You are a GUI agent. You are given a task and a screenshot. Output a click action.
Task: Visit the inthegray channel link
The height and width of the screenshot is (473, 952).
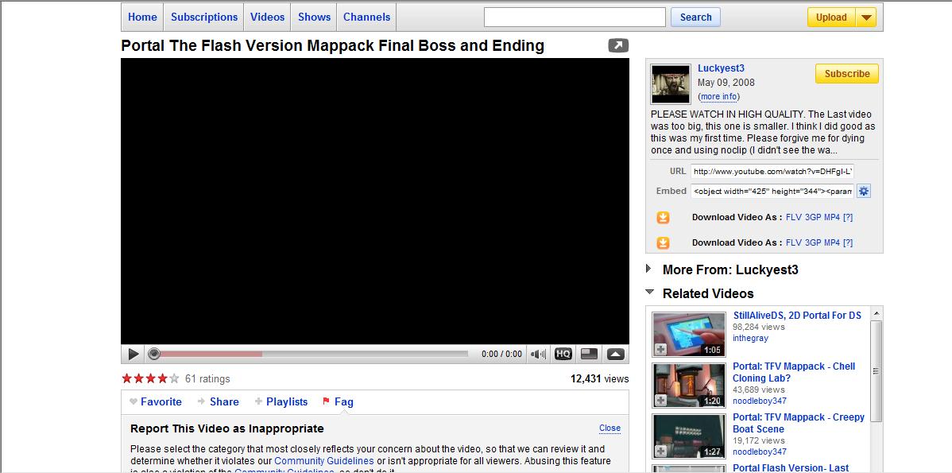pos(750,338)
